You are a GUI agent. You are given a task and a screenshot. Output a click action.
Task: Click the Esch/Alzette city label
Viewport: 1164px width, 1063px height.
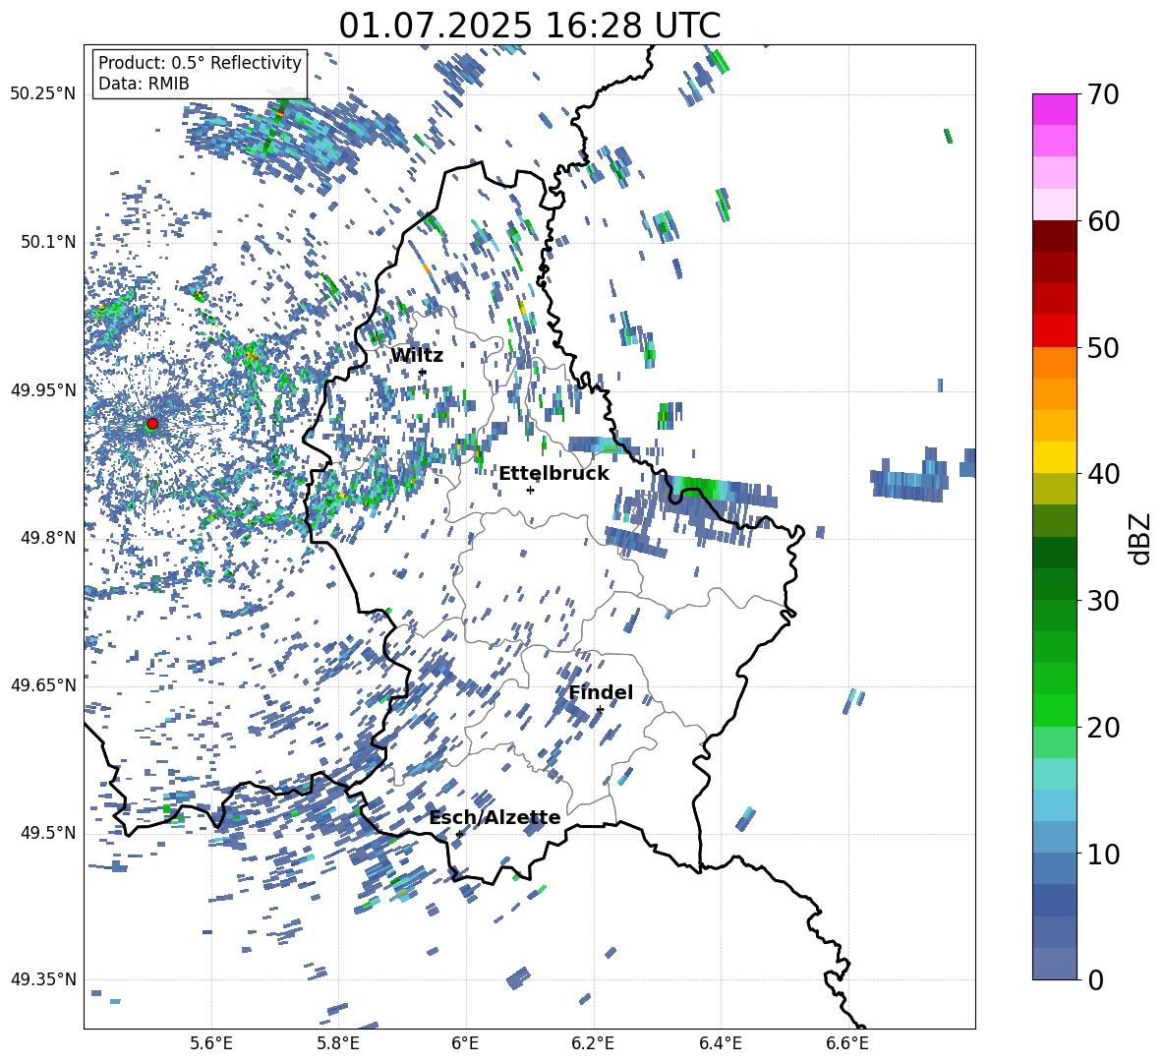(x=495, y=818)
